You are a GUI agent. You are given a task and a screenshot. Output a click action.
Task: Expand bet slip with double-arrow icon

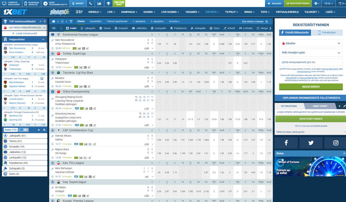(x=339, y=106)
